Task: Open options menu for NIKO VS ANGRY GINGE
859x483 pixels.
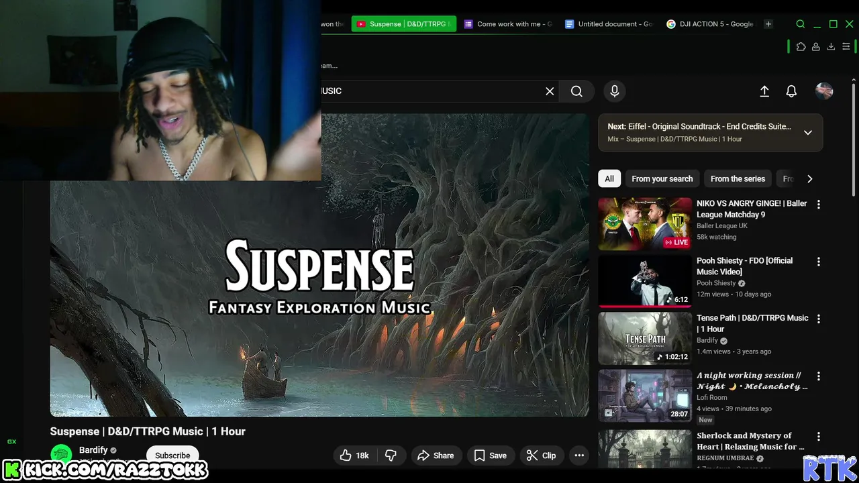Action: (x=818, y=205)
